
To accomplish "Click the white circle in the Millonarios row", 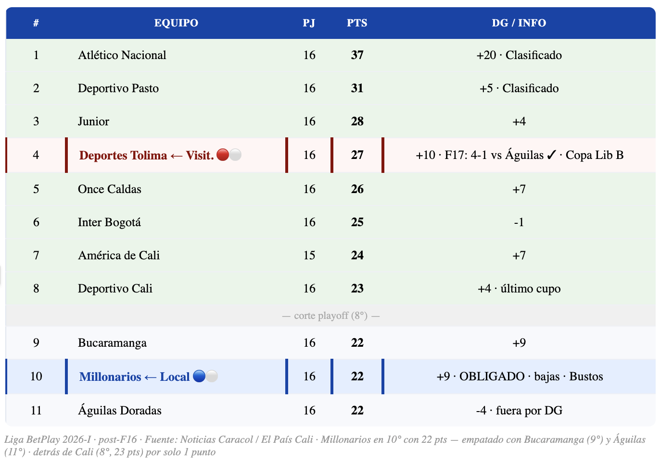I will (212, 376).
